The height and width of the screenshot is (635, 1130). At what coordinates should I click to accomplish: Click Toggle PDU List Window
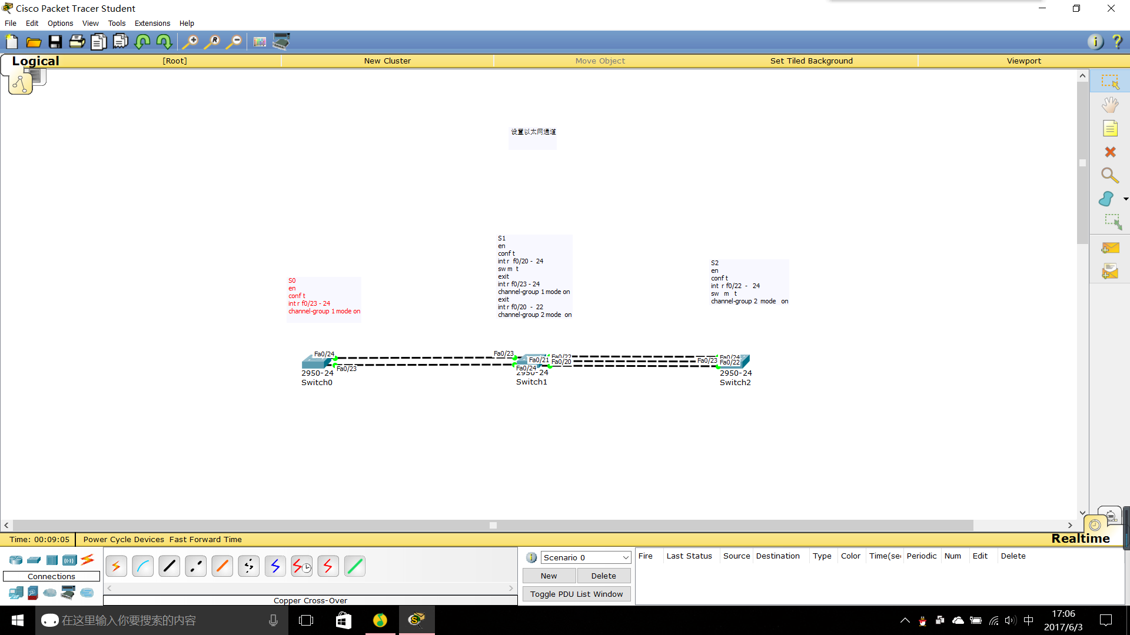click(577, 594)
